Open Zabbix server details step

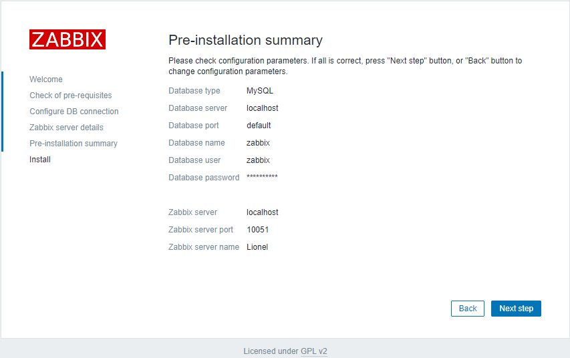(66, 127)
